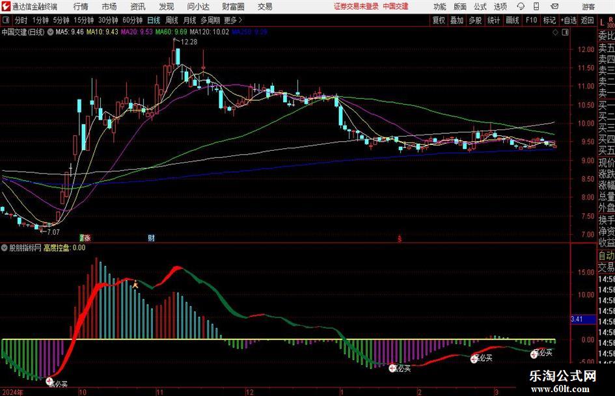615x396 pixels.
Task: Open the 公式 menu
Action: click(480, 7)
